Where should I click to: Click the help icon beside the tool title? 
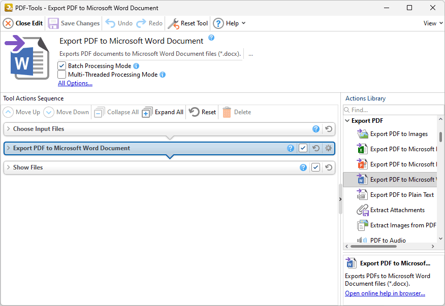(x=211, y=38)
